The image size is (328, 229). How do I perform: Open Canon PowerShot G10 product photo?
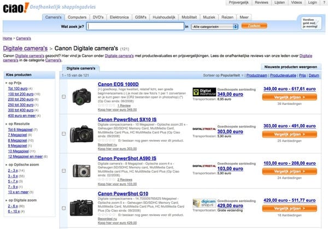coord(81,208)
